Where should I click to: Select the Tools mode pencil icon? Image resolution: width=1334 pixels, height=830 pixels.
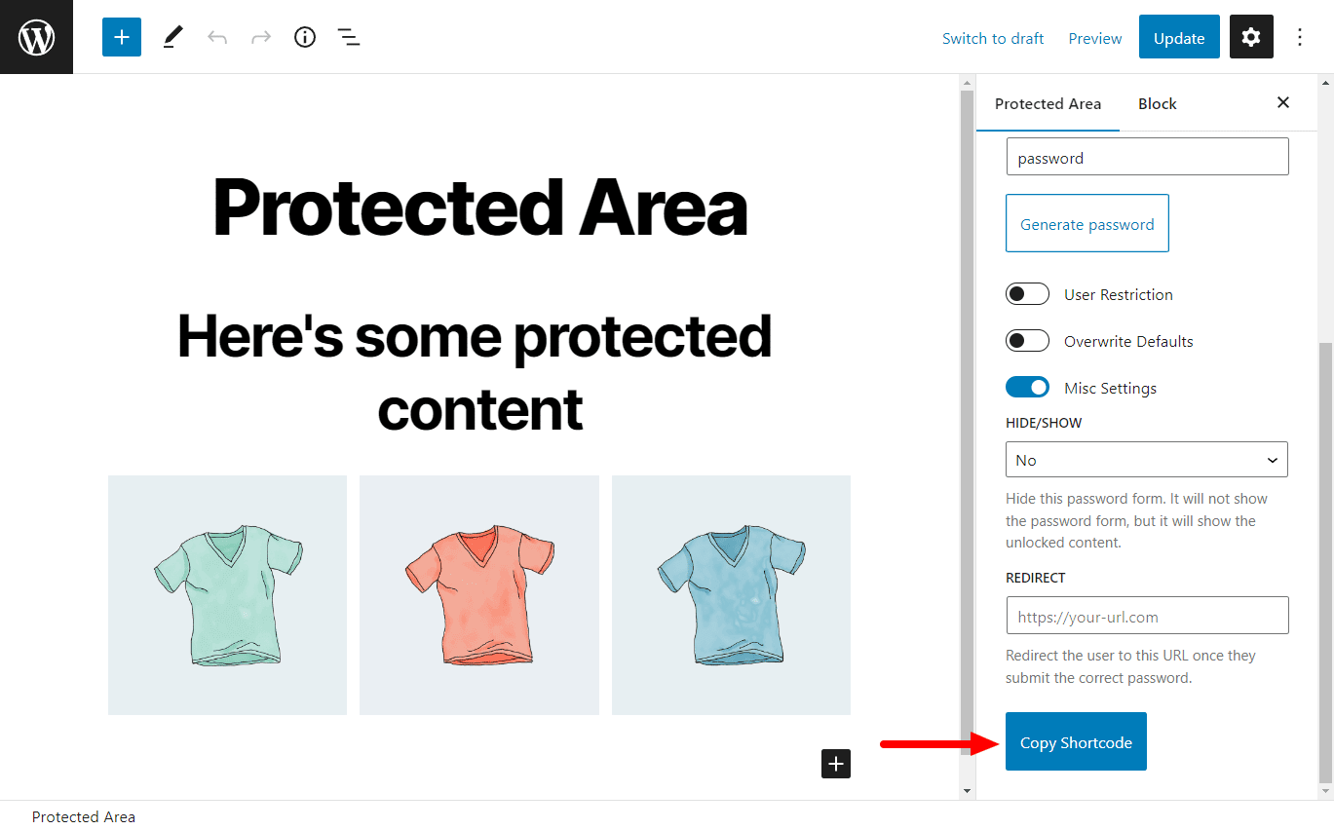[x=172, y=36]
